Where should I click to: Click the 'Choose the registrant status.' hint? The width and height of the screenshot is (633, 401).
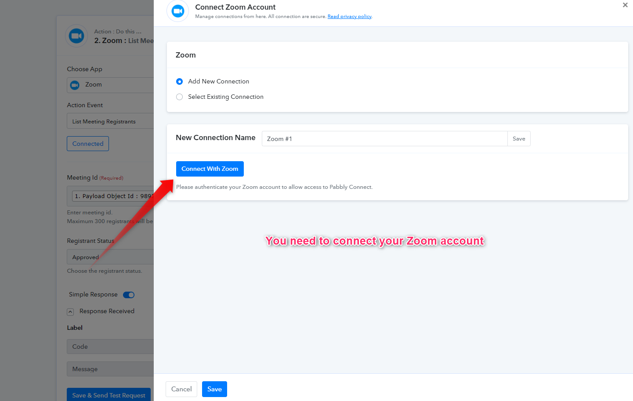click(x=105, y=271)
